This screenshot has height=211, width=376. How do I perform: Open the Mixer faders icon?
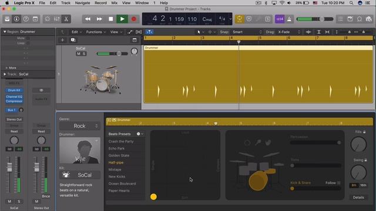point(57,19)
